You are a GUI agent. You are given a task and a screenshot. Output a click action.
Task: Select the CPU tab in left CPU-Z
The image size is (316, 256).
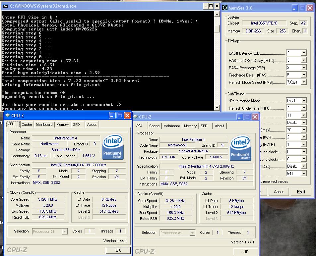pos(13,124)
